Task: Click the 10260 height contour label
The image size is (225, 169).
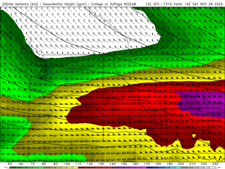Action: pyautogui.click(x=161, y=101)
